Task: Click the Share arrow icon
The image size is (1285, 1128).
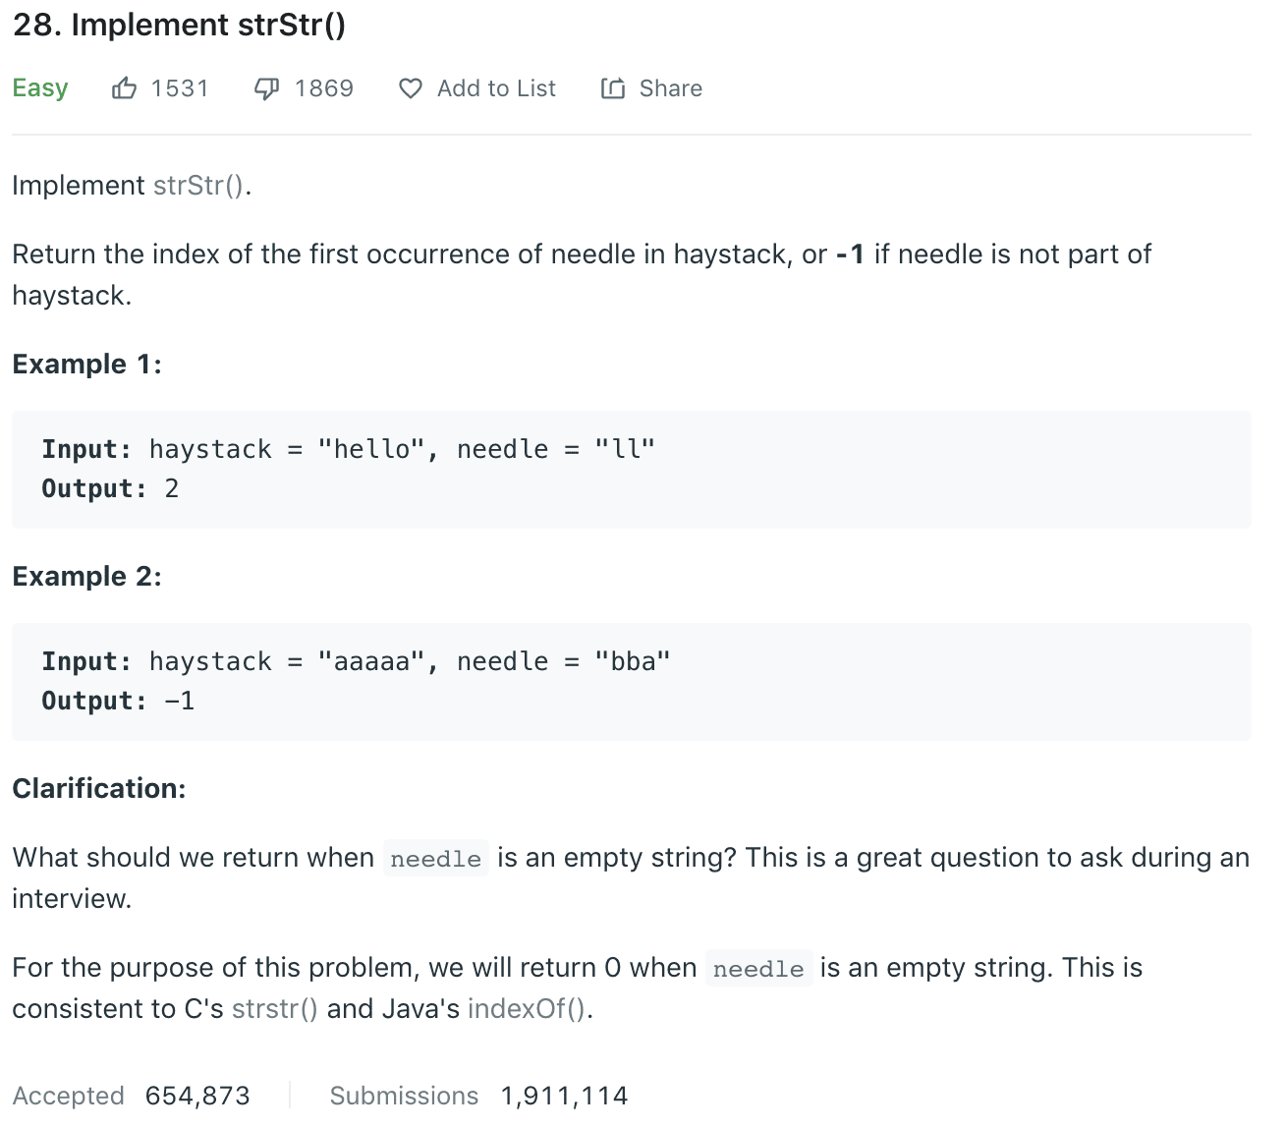Action: (613, 88)
